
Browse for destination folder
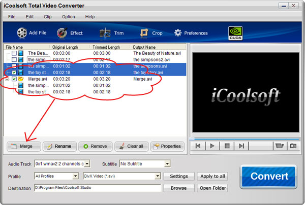point(179,188)
